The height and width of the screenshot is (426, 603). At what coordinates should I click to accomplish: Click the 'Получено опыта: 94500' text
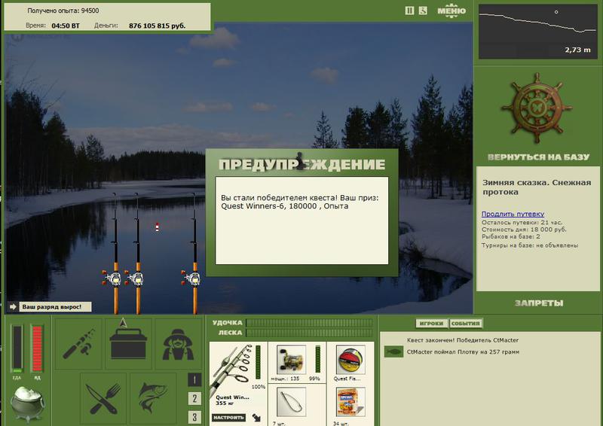(63, 11)
